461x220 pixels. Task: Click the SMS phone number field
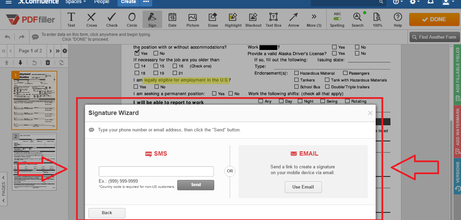[156, 171]
